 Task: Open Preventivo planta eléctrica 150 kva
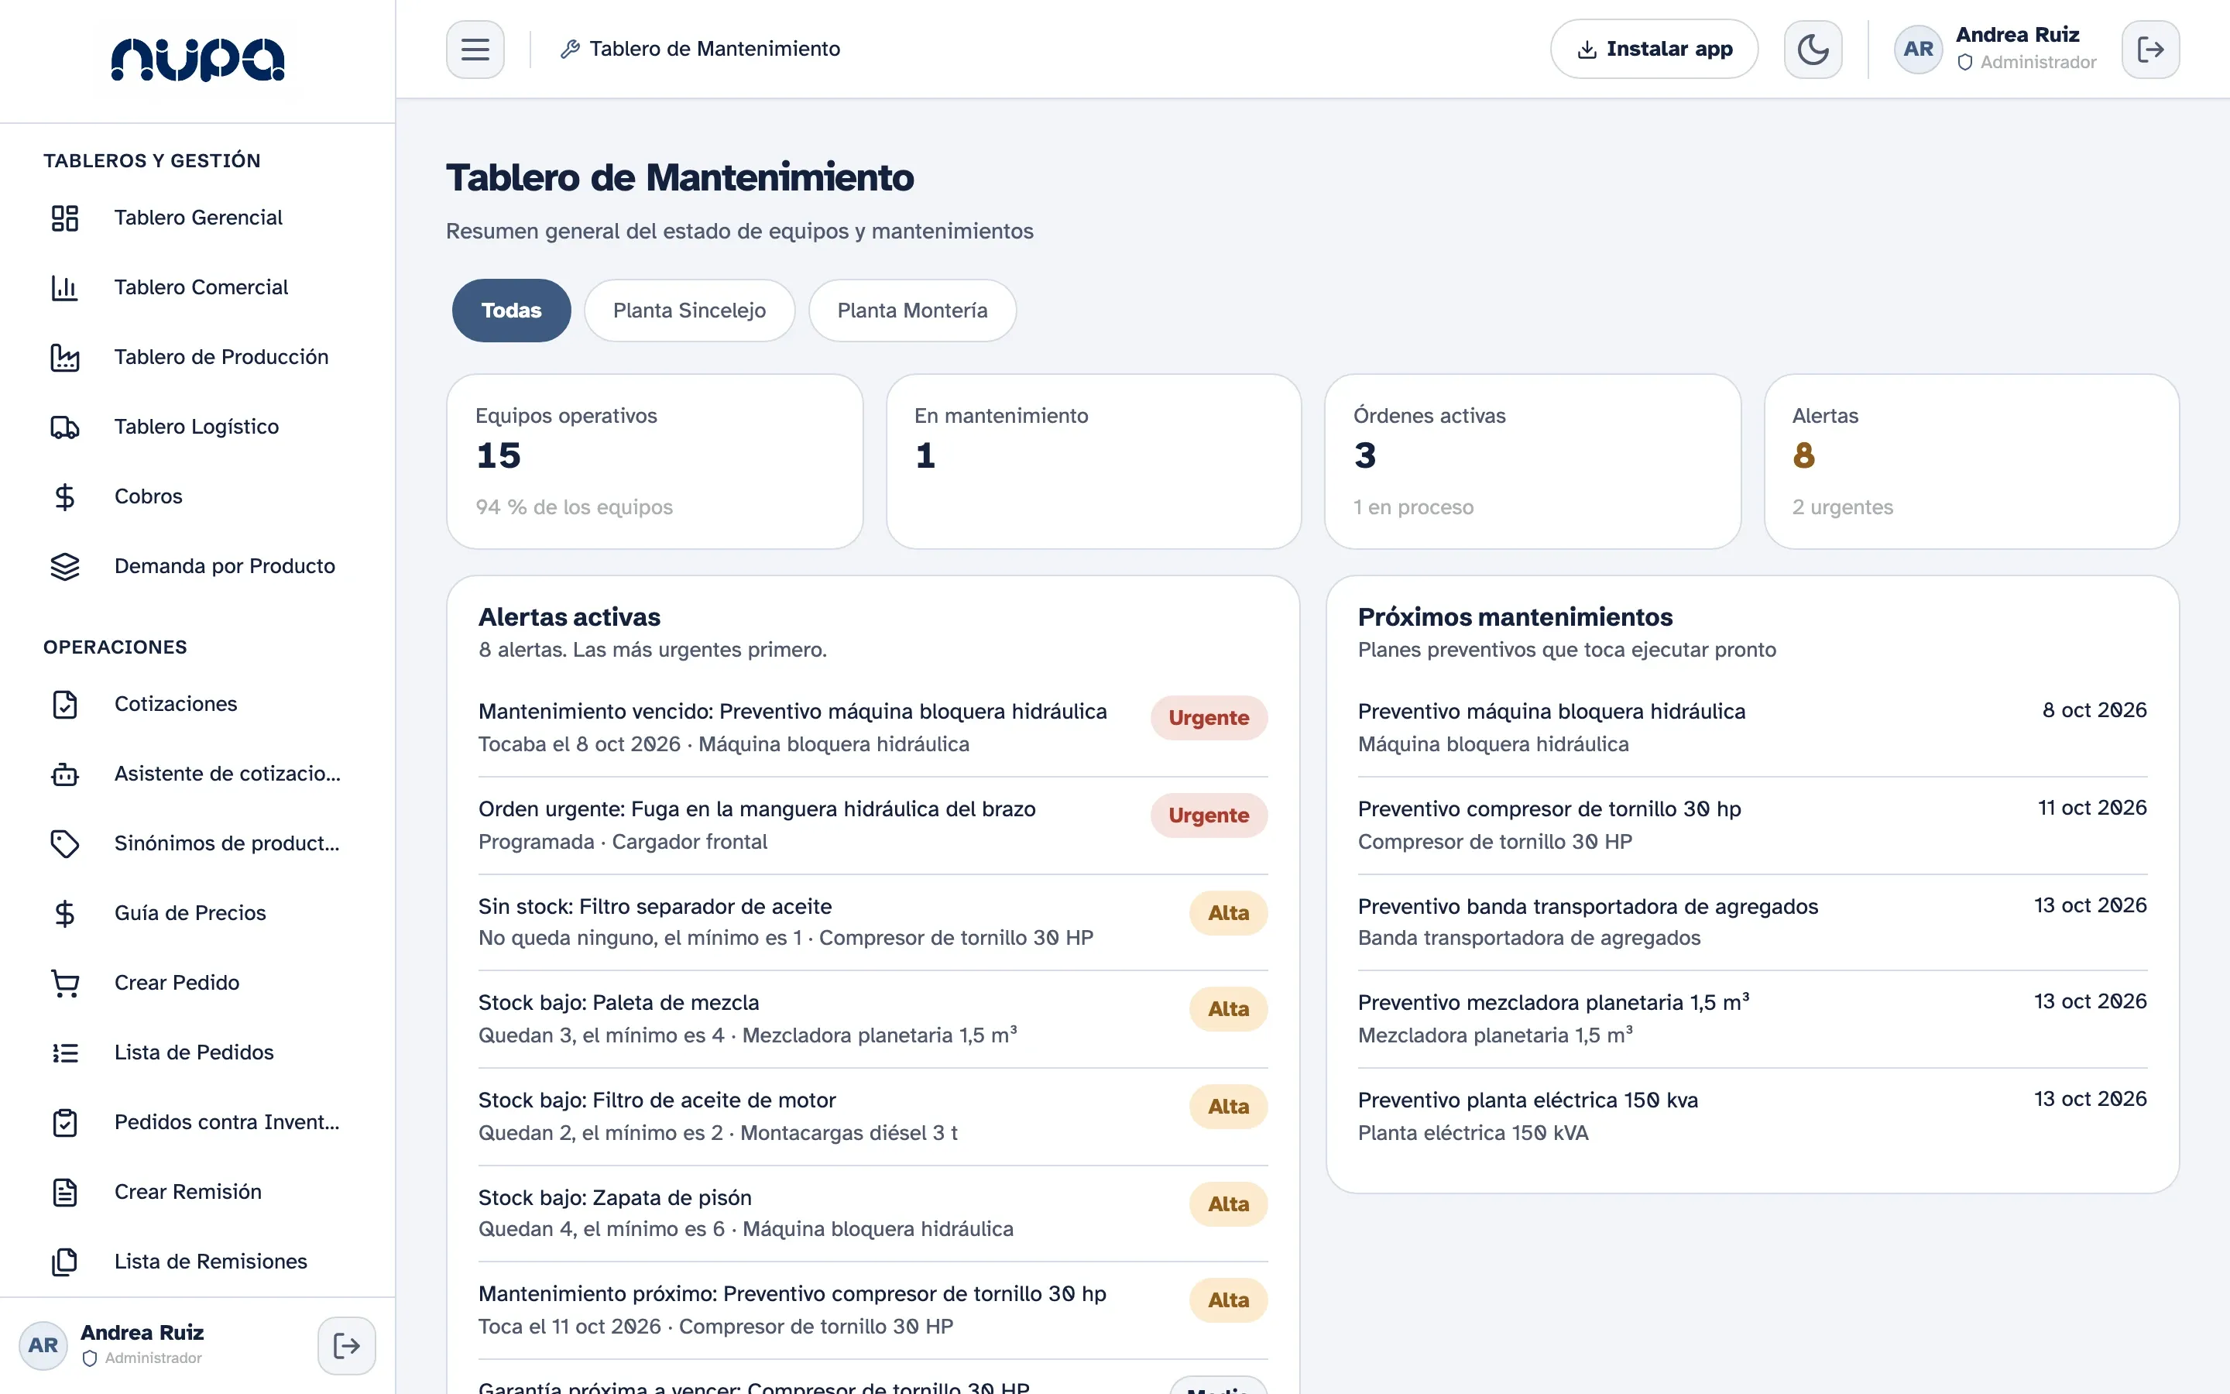pos(1751,1117)
